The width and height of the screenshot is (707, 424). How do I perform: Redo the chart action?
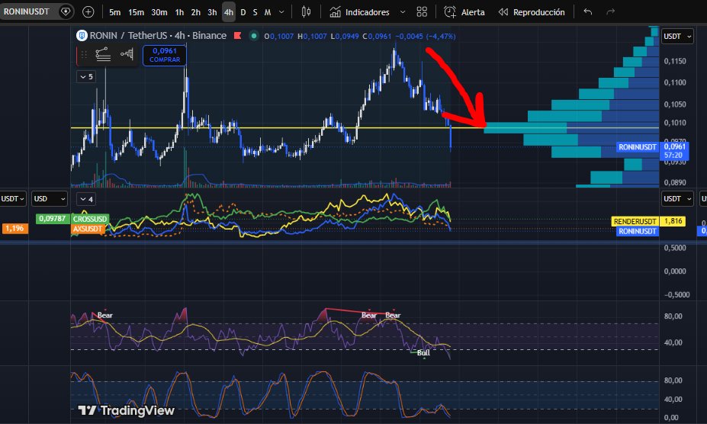coord(610,11)
